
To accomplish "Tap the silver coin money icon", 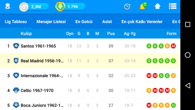I will coord(24,7).
